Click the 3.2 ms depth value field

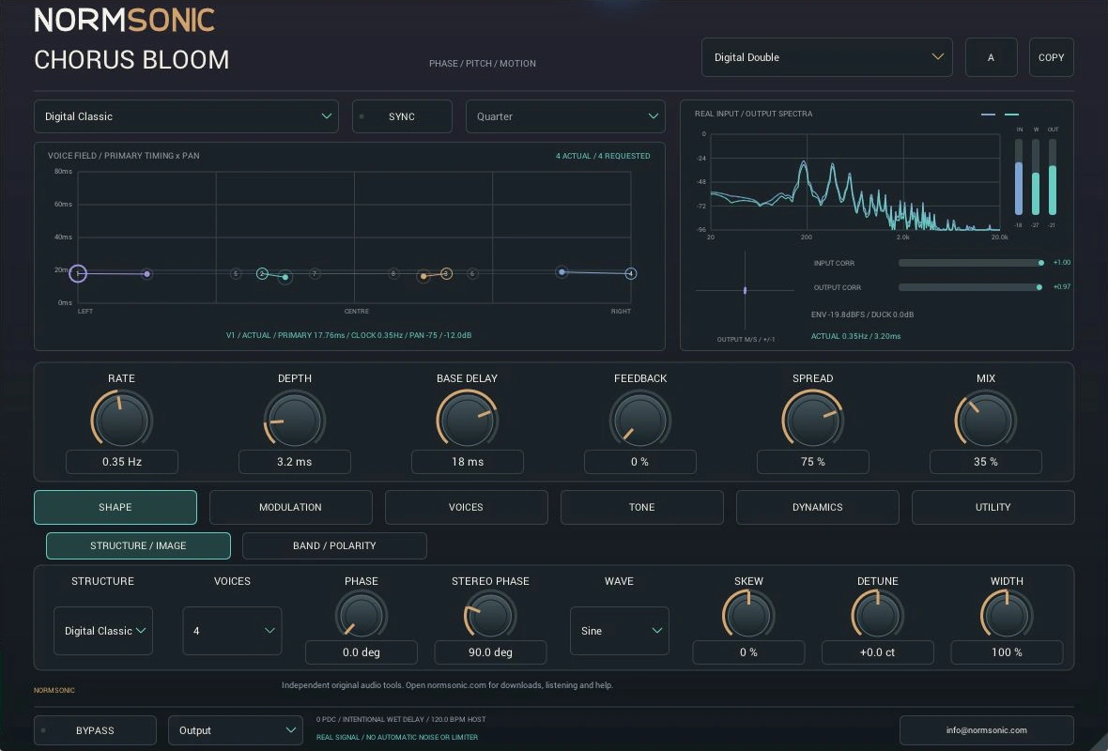pos(294,462)
